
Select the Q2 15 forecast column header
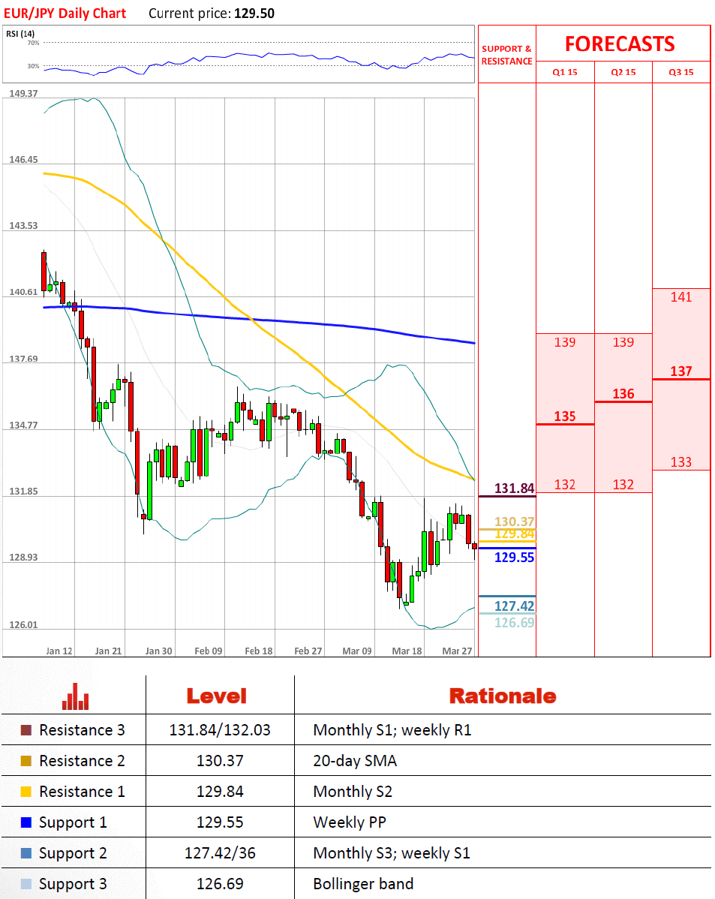point(623,72)
